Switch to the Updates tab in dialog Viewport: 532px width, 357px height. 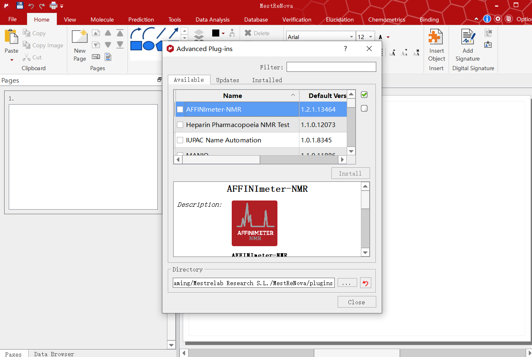[x=228, y=80]
